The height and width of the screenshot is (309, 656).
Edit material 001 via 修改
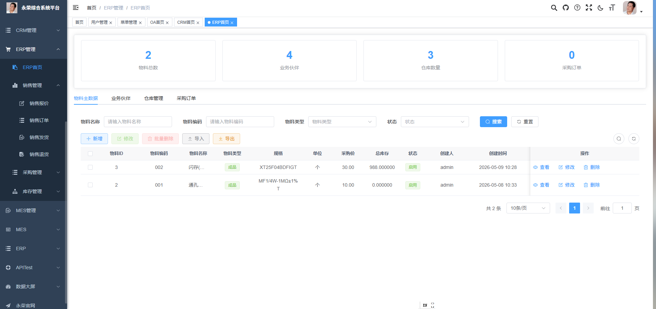click(x=566, y=185)
